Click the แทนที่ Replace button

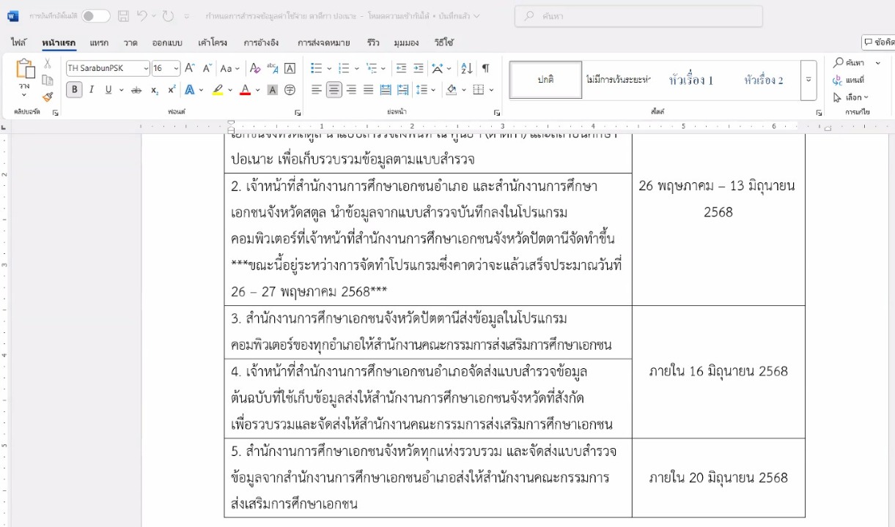coord(849,80)
